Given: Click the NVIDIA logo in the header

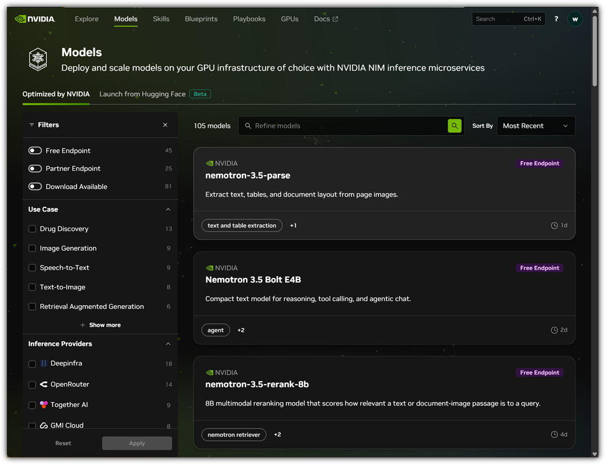Looking at the screenshot, I should pos(35,19).
